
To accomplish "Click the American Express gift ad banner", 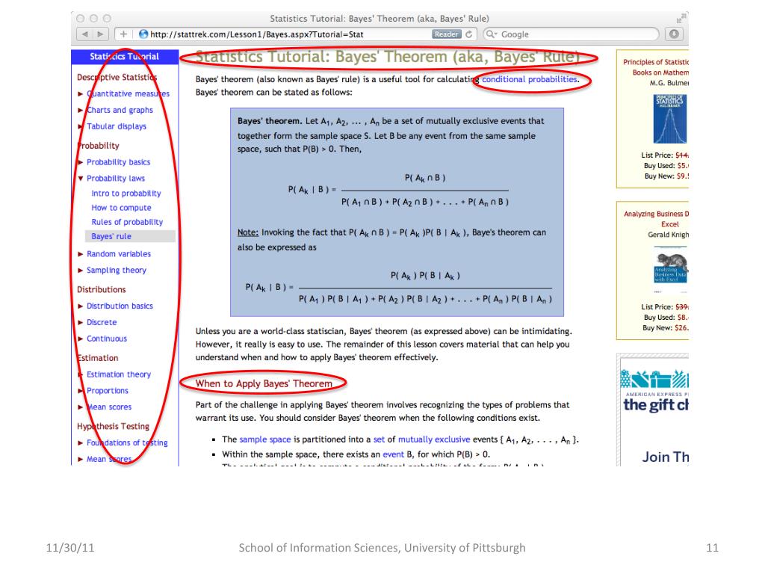I will click(x=654, y=410).
